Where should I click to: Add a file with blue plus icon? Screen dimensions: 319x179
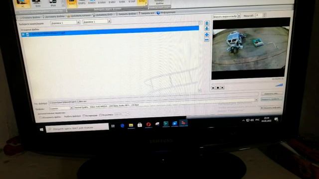click(207, 34)
